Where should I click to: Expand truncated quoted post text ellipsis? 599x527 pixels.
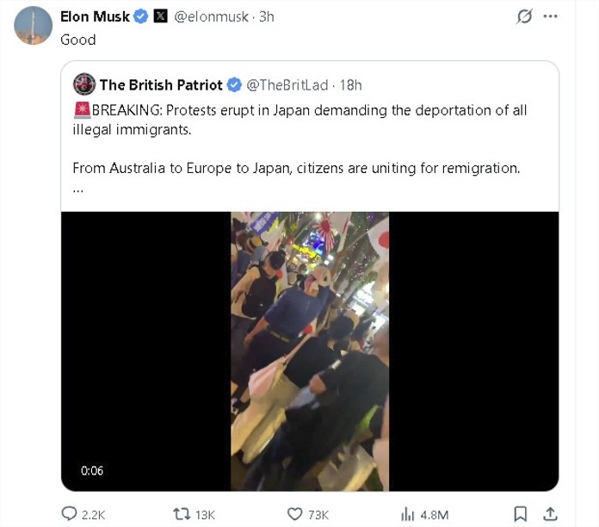(78, 190)
